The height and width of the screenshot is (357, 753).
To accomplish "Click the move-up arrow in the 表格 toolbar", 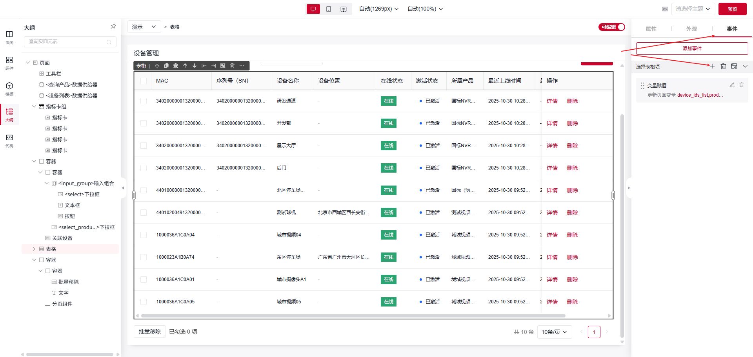I will 185,66.
